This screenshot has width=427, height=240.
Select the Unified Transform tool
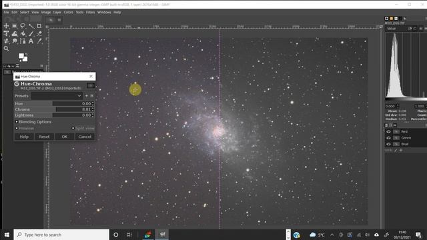6,33
